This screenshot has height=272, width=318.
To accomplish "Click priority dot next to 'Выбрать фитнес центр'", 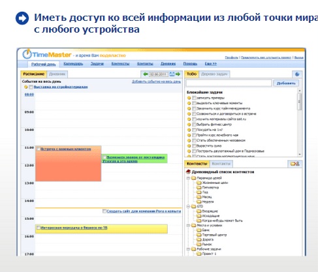I will tap(189, 125).
